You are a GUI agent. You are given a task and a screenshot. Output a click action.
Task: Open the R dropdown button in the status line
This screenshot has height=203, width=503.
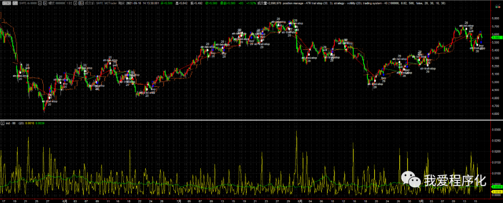[x=81, y=3]
